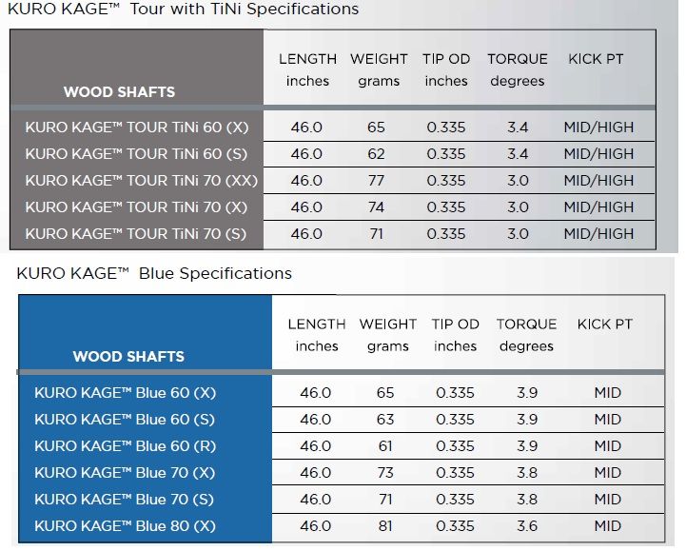
Task: Click the KICK PT header in the TiNi table
Action: 596,59
